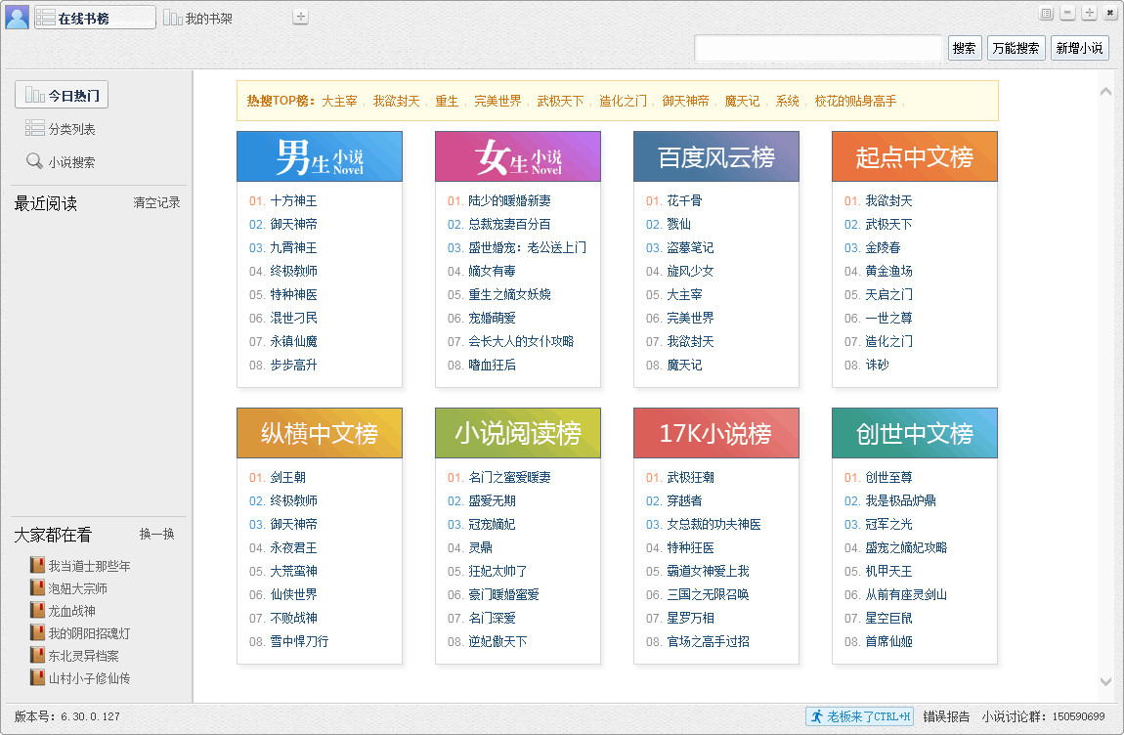1124x735 pixels.
Task: Select 盗墓笔记 in 百度风云榜
Action: coord(690,248)
